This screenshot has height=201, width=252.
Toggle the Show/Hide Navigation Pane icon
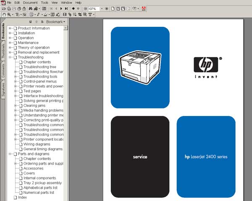44,9
